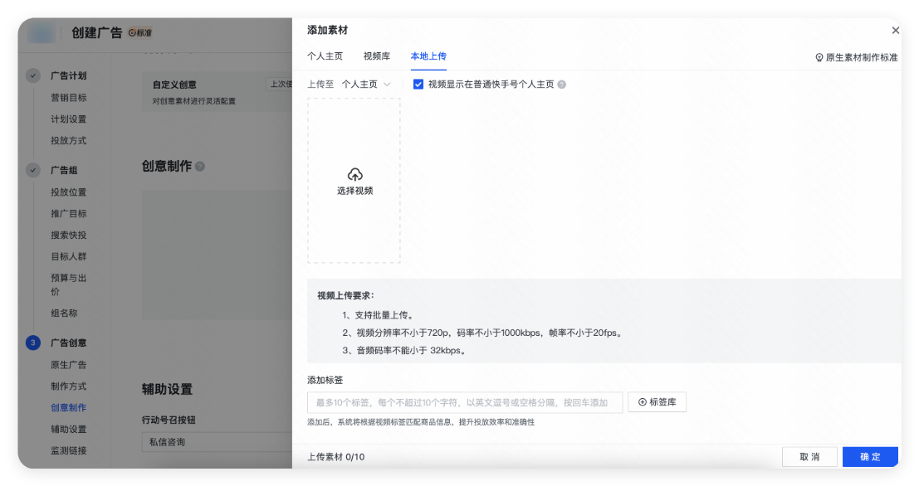The height and width of the screenshot is (486, 919).
Task: Click the checkmark icon beside 广告组
Action: click(32, 169)
